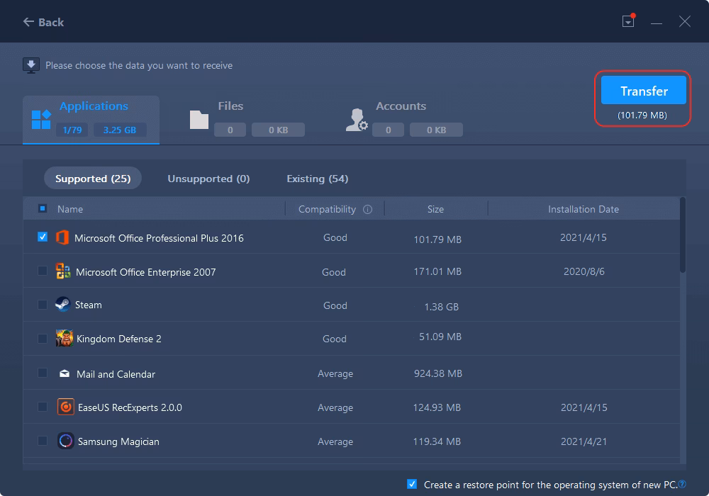Viewport: 709px width, 496px height.
Task: Check the EaseUS RecExperts 2.0.0 box
Action: tap(43, 407)
